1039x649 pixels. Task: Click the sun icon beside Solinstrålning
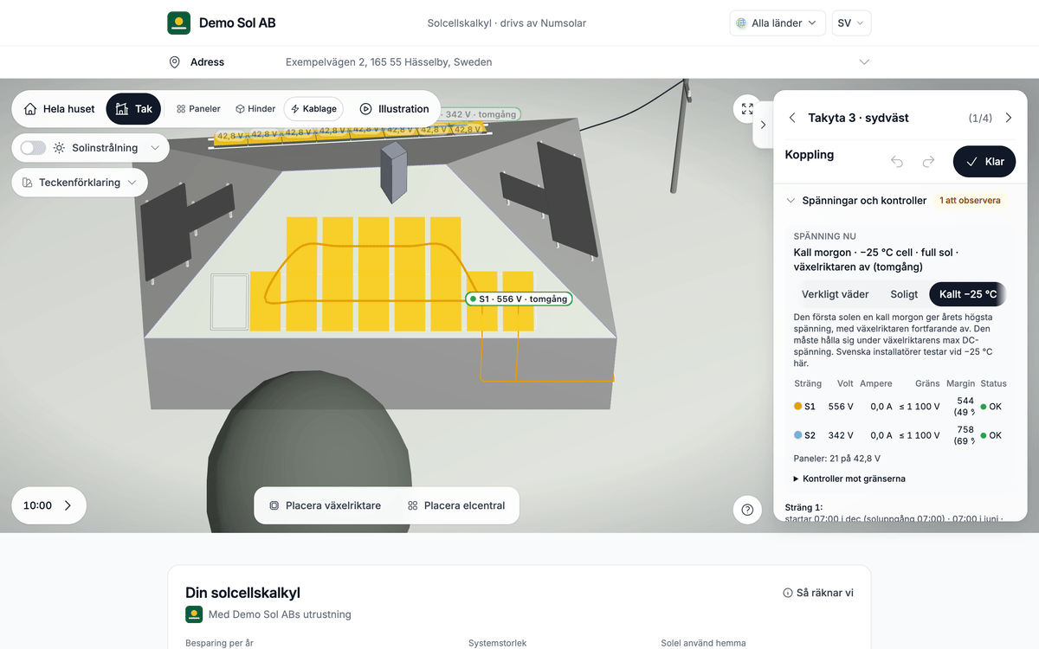[x=59, y=148]
